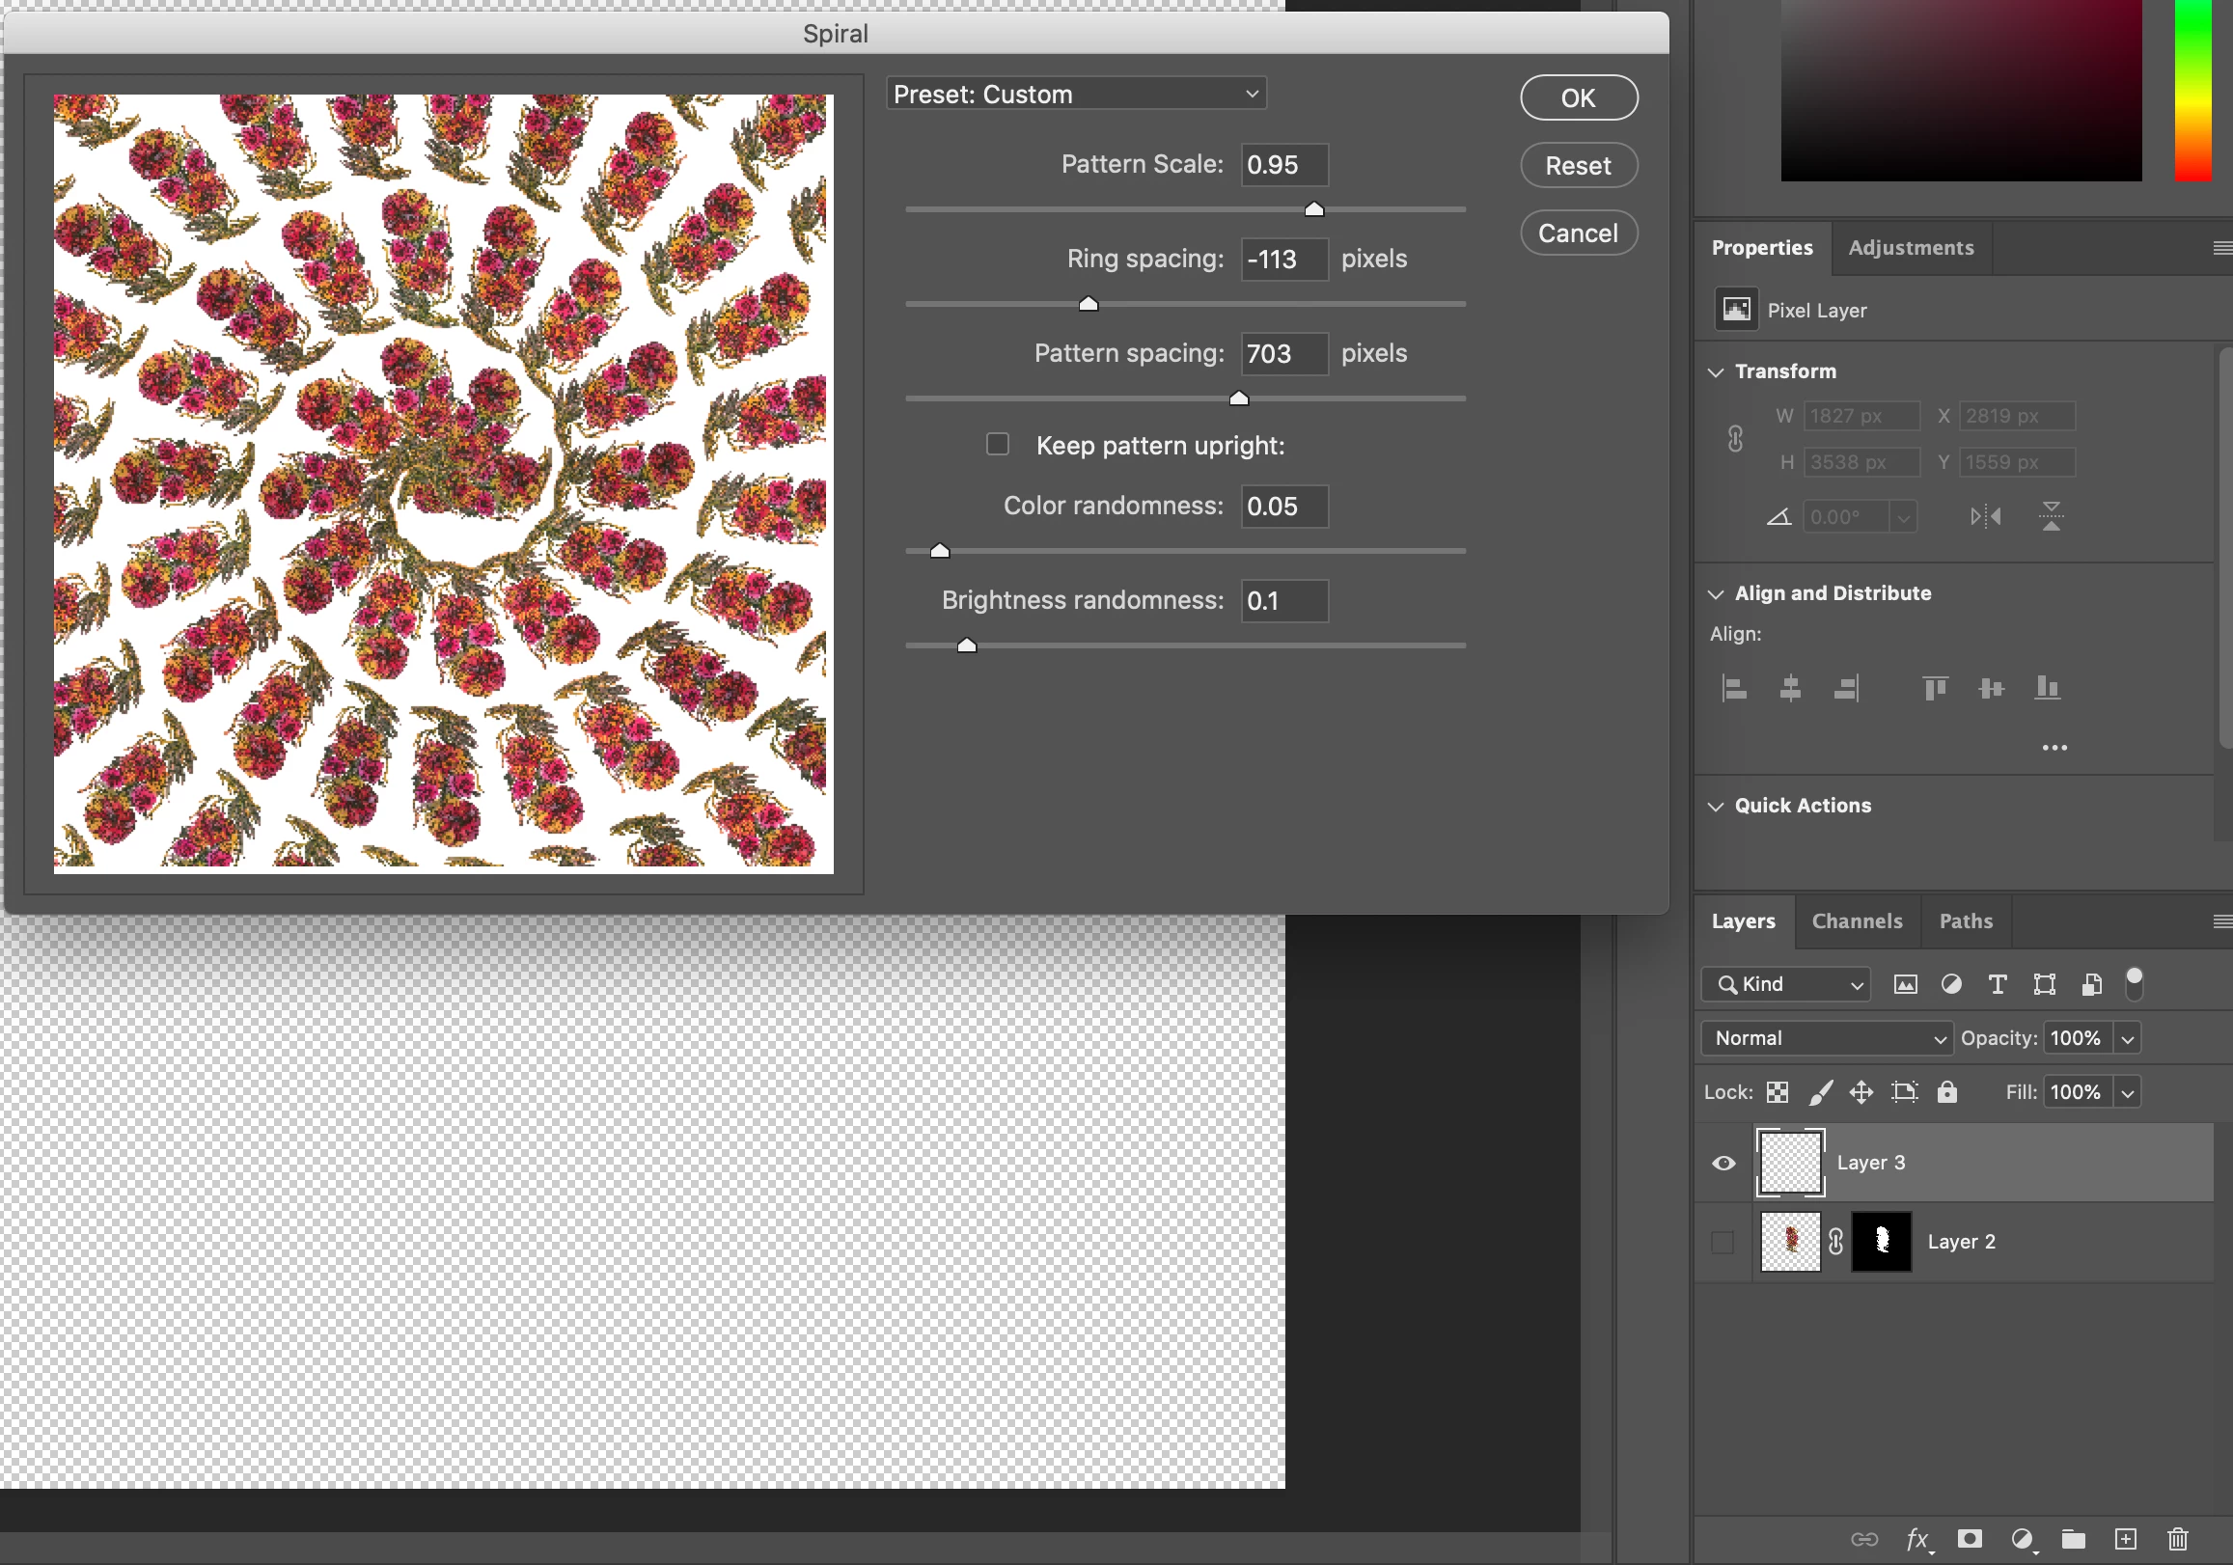Switch to the Adjustments tab
This screenshot has width=2233, height=1565.
pos(1910,248)
